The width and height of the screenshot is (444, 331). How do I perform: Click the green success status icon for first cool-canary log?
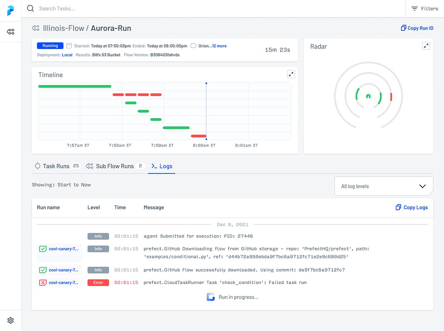[43, 249]
